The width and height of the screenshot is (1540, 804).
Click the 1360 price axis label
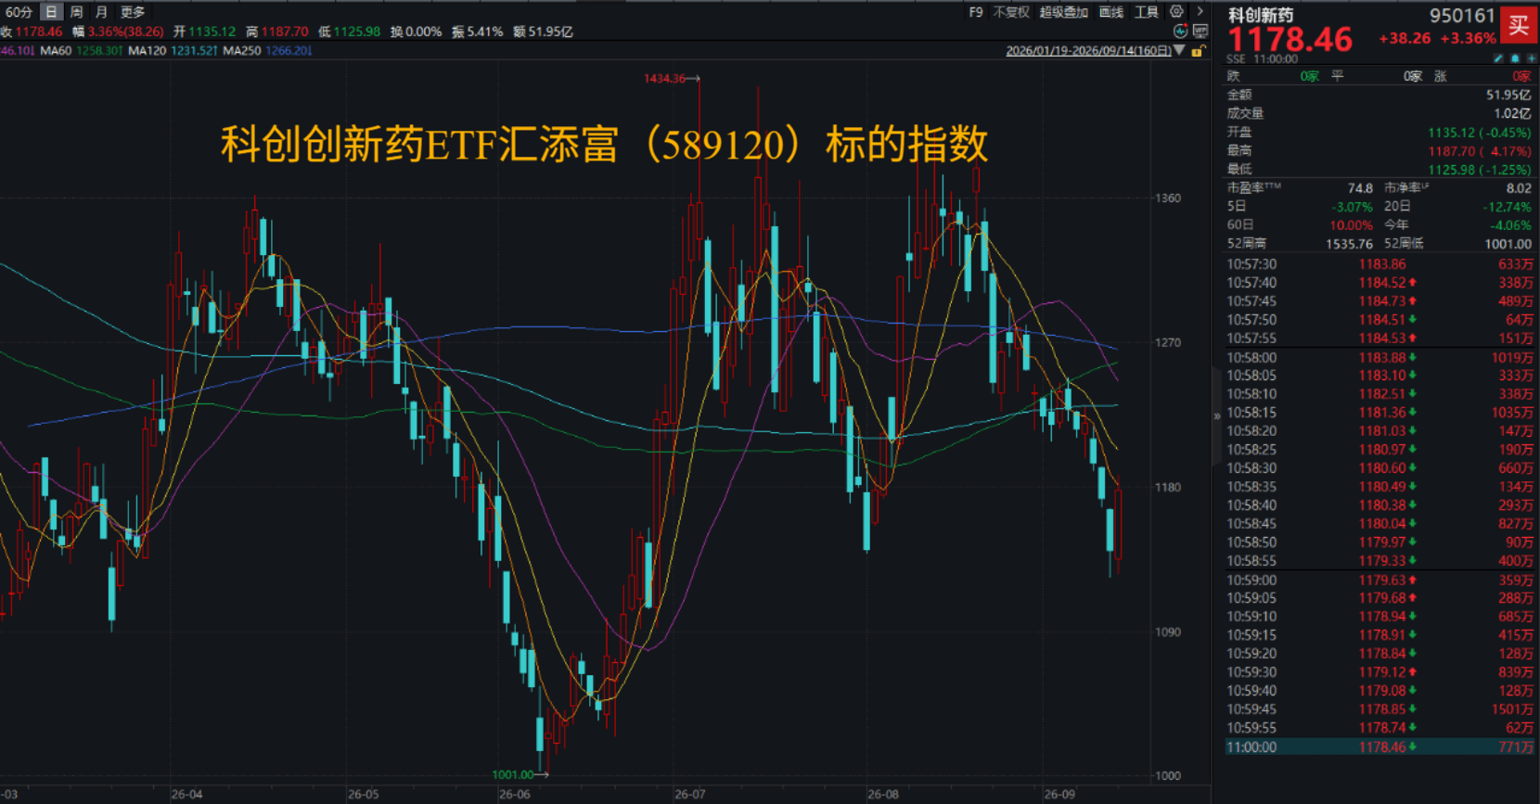[x=1168, y=198]
